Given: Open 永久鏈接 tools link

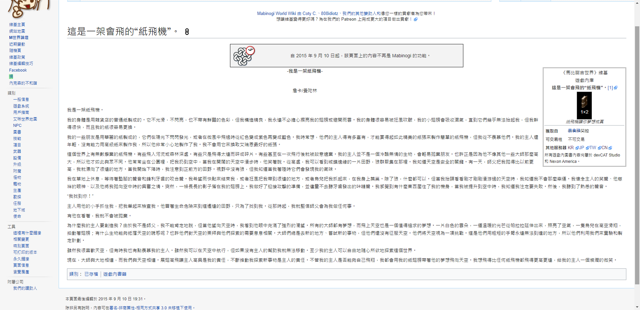Looking at the screenshot, I should [x=21, y=259].
